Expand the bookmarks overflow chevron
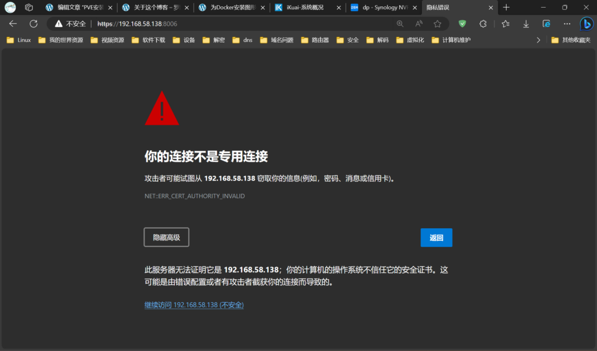The width and height of the screenshot is (597, 351). 538,40
